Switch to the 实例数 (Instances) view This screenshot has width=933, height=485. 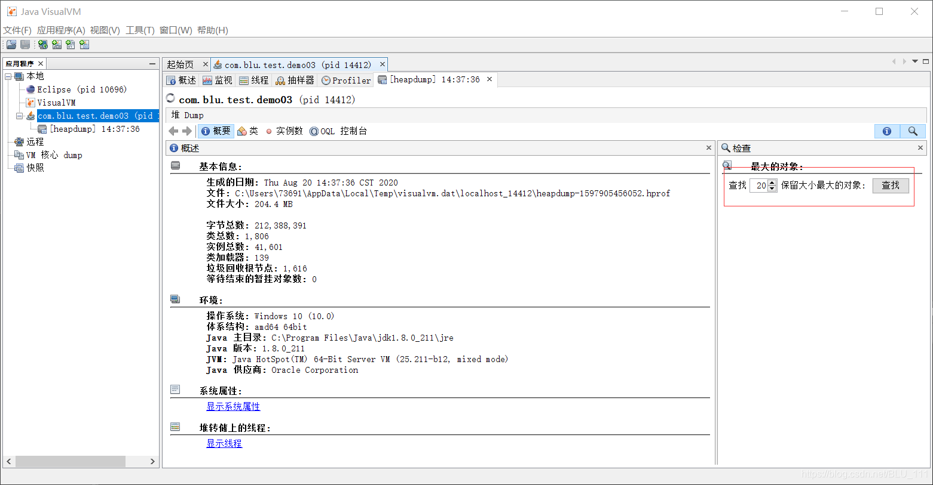[285, 131]
